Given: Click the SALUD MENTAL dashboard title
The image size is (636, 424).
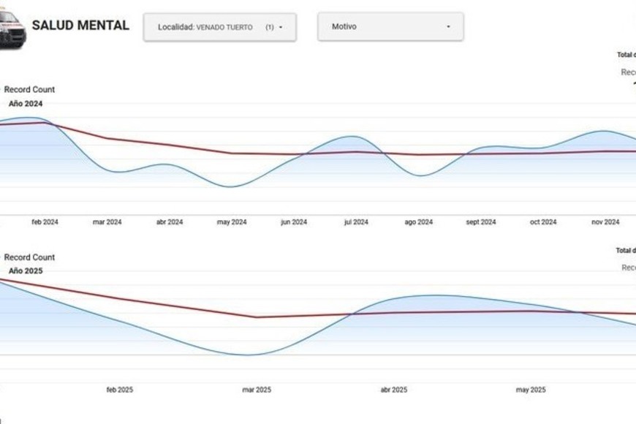Looking at the screenshot, I should tap(80, 26).
